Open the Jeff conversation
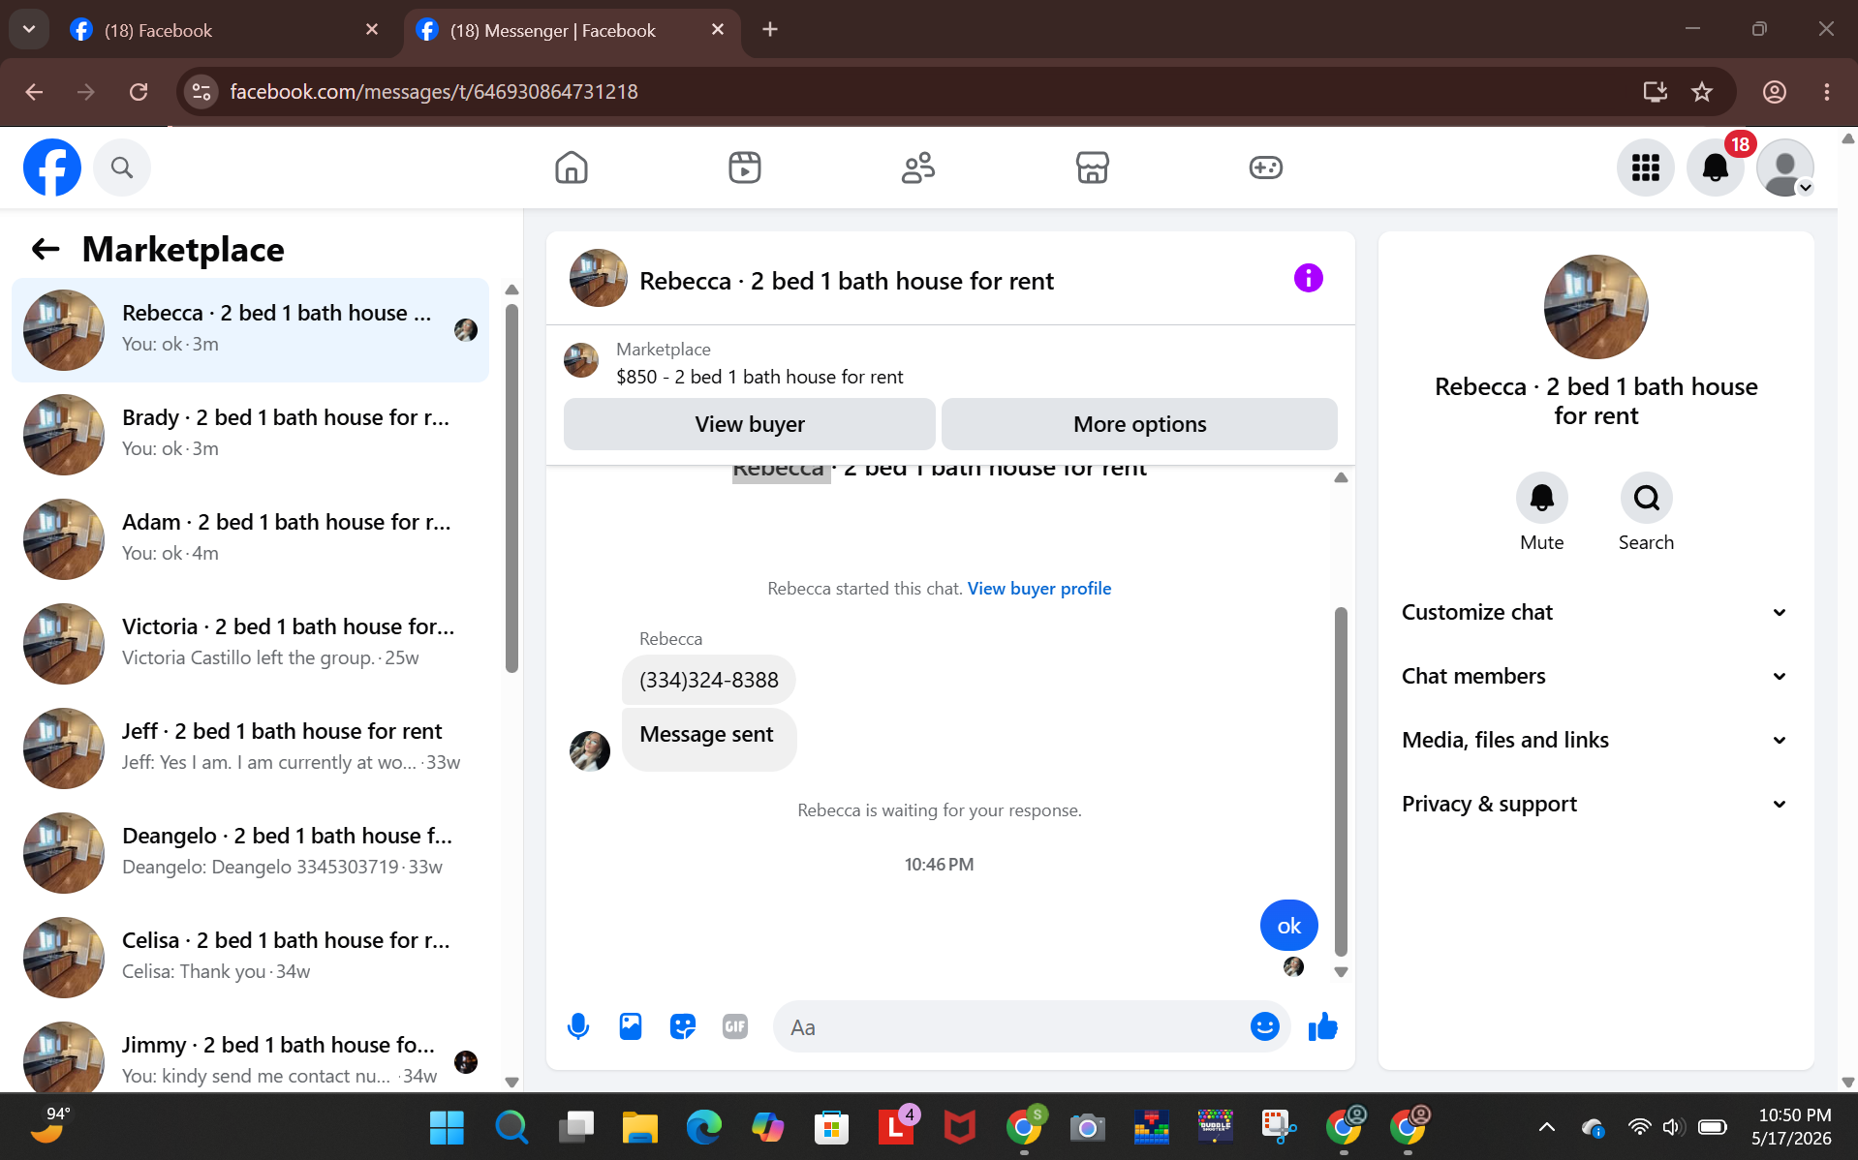 [x=250, y=748]
